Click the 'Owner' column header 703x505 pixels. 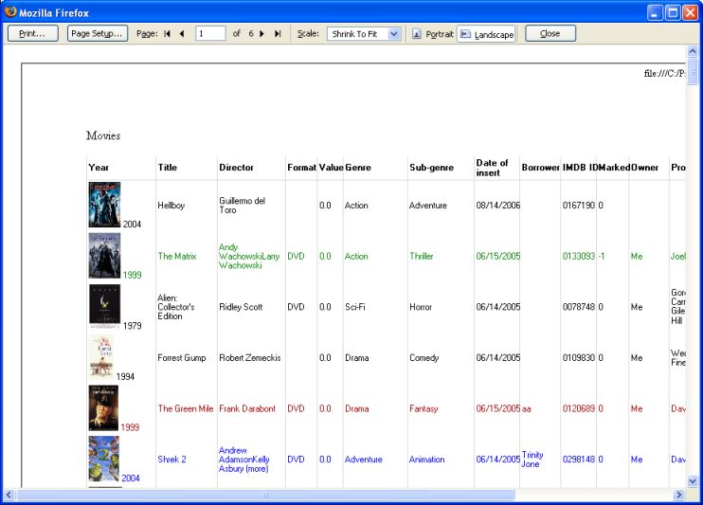coord(644,168)
